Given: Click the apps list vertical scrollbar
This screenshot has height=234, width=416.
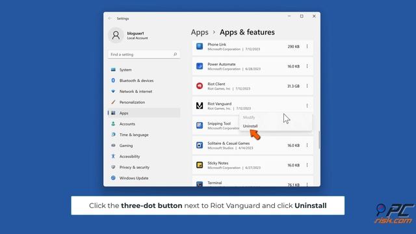Looking at the screenshot, I should point(319,140).
